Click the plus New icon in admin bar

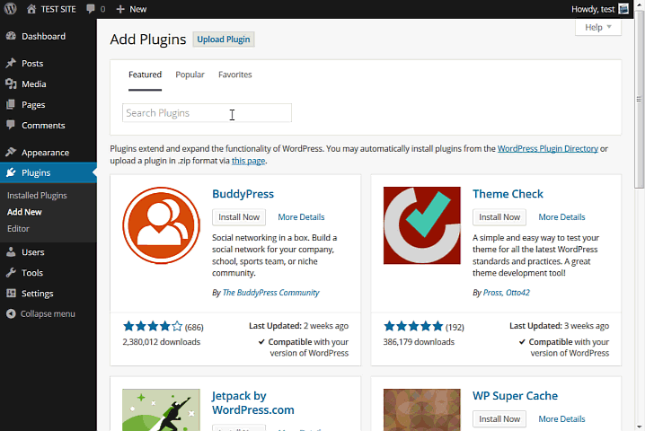(120, 9)
